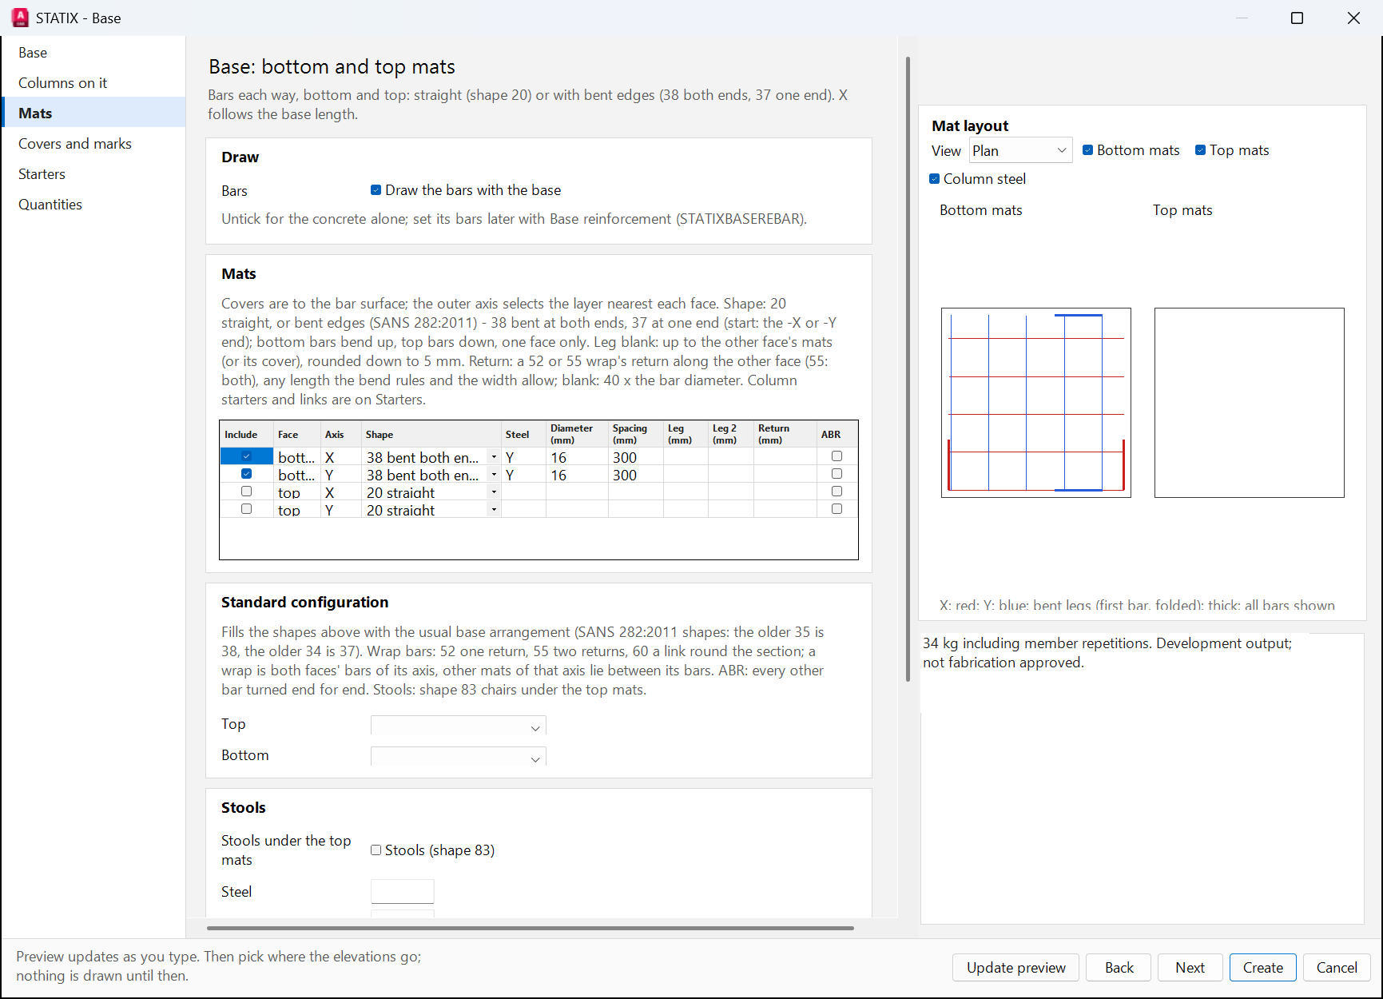Open the View Plan dropdown
Screen dimensions: 1383x999
(1020, 150)
